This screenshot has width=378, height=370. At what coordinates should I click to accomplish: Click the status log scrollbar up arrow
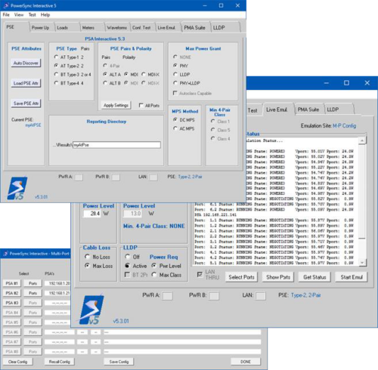(x=362, y=140)
